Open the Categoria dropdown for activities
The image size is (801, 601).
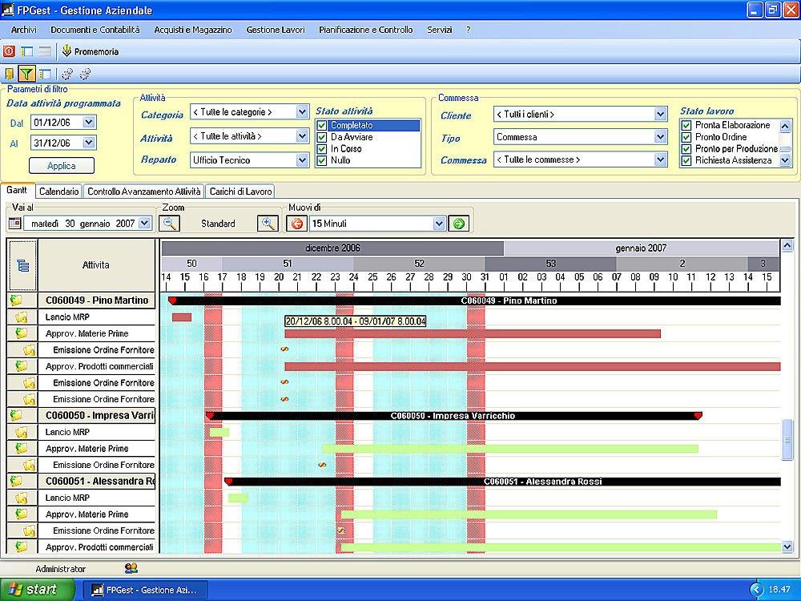point(302,111)
